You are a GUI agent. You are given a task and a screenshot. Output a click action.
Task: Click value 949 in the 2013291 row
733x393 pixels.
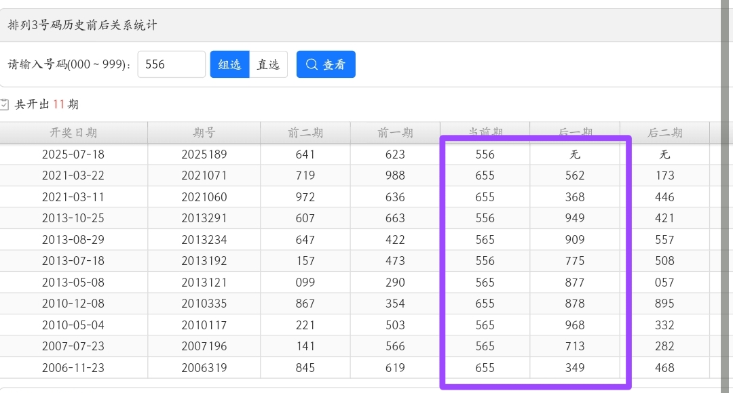click(575, 218)
